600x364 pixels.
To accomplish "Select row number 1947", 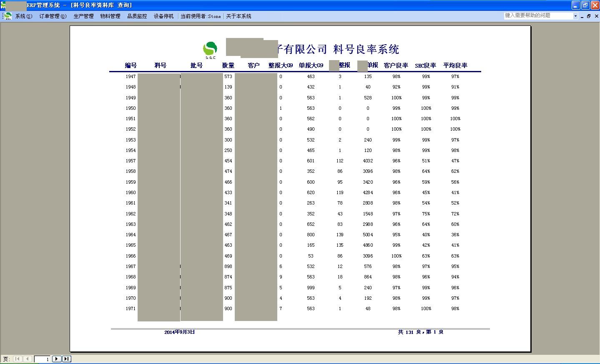I will 131,76.
